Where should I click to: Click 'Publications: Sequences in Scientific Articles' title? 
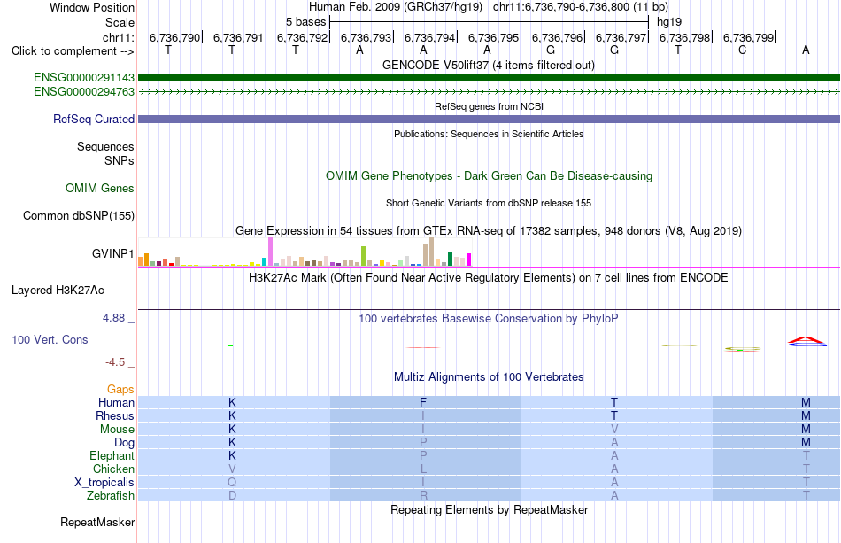click(x=489, y=134)
